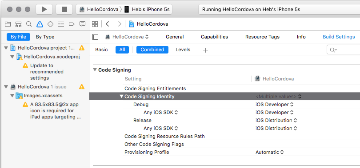The height and width of the screenshot is (168, 360).
Task: Collapse the Code Signing Identity row
Action: [x=122, y=96]
